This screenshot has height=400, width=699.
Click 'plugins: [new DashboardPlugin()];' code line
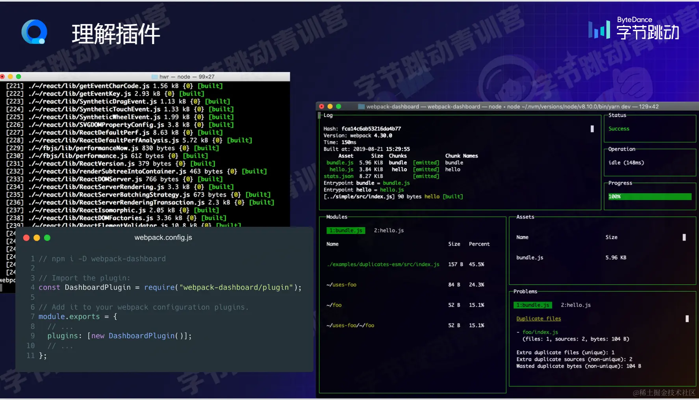[119, 336]
